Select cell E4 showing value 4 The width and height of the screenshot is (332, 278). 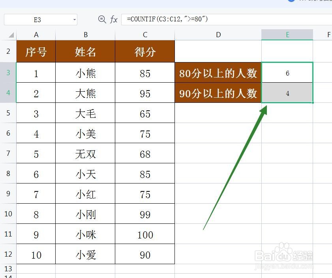tap(287, 93)
